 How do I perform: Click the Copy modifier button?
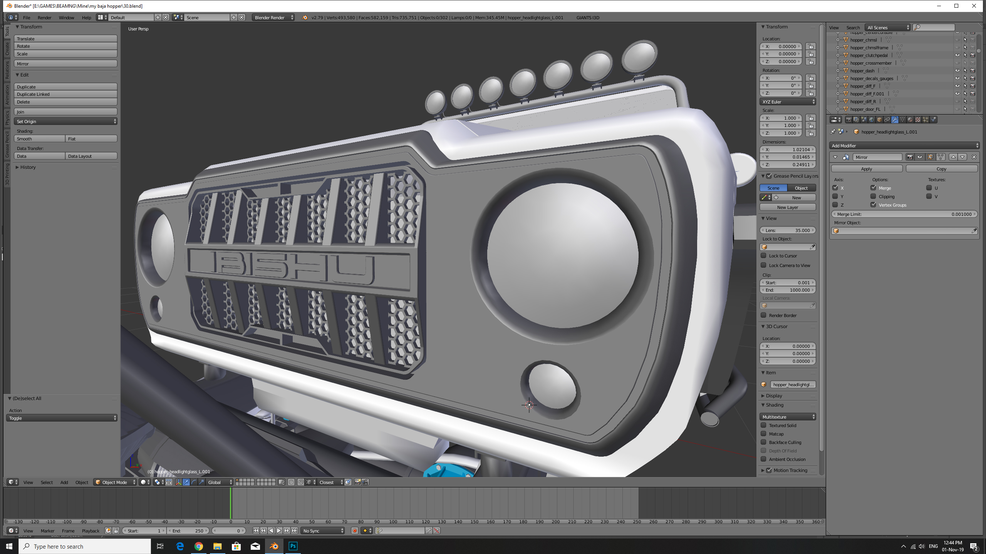tap(941, 169)
